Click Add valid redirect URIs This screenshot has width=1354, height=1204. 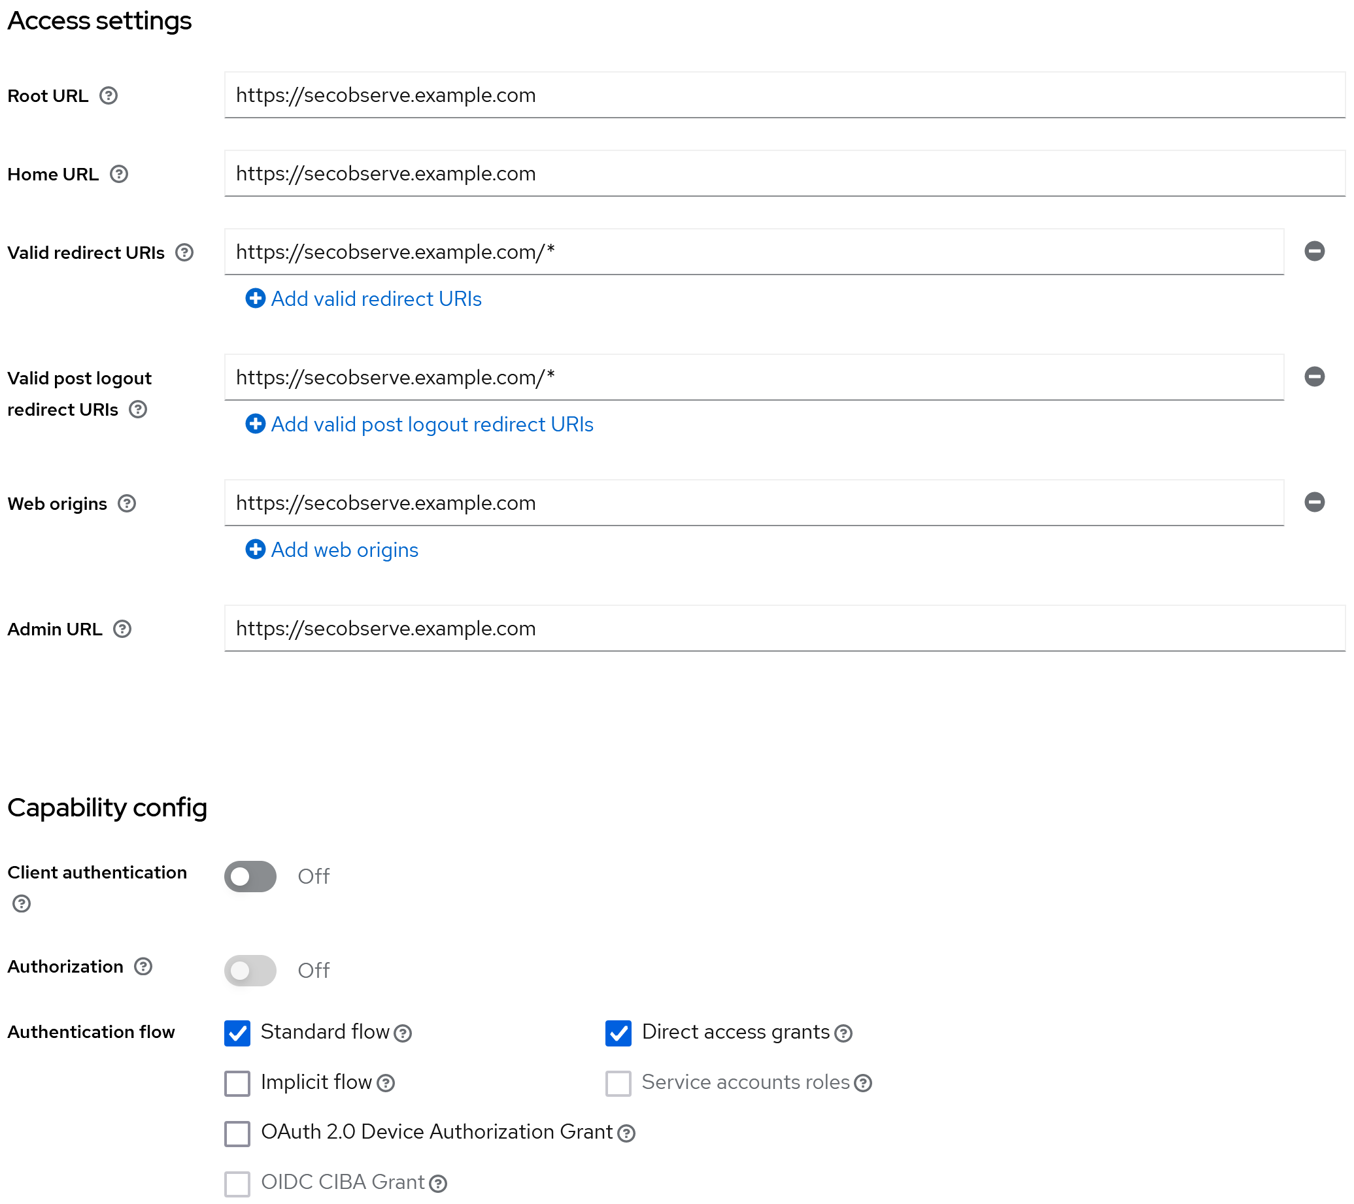(363, 299)
